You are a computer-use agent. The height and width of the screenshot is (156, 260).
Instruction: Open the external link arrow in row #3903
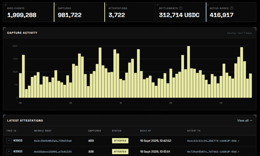click(238, 141)
